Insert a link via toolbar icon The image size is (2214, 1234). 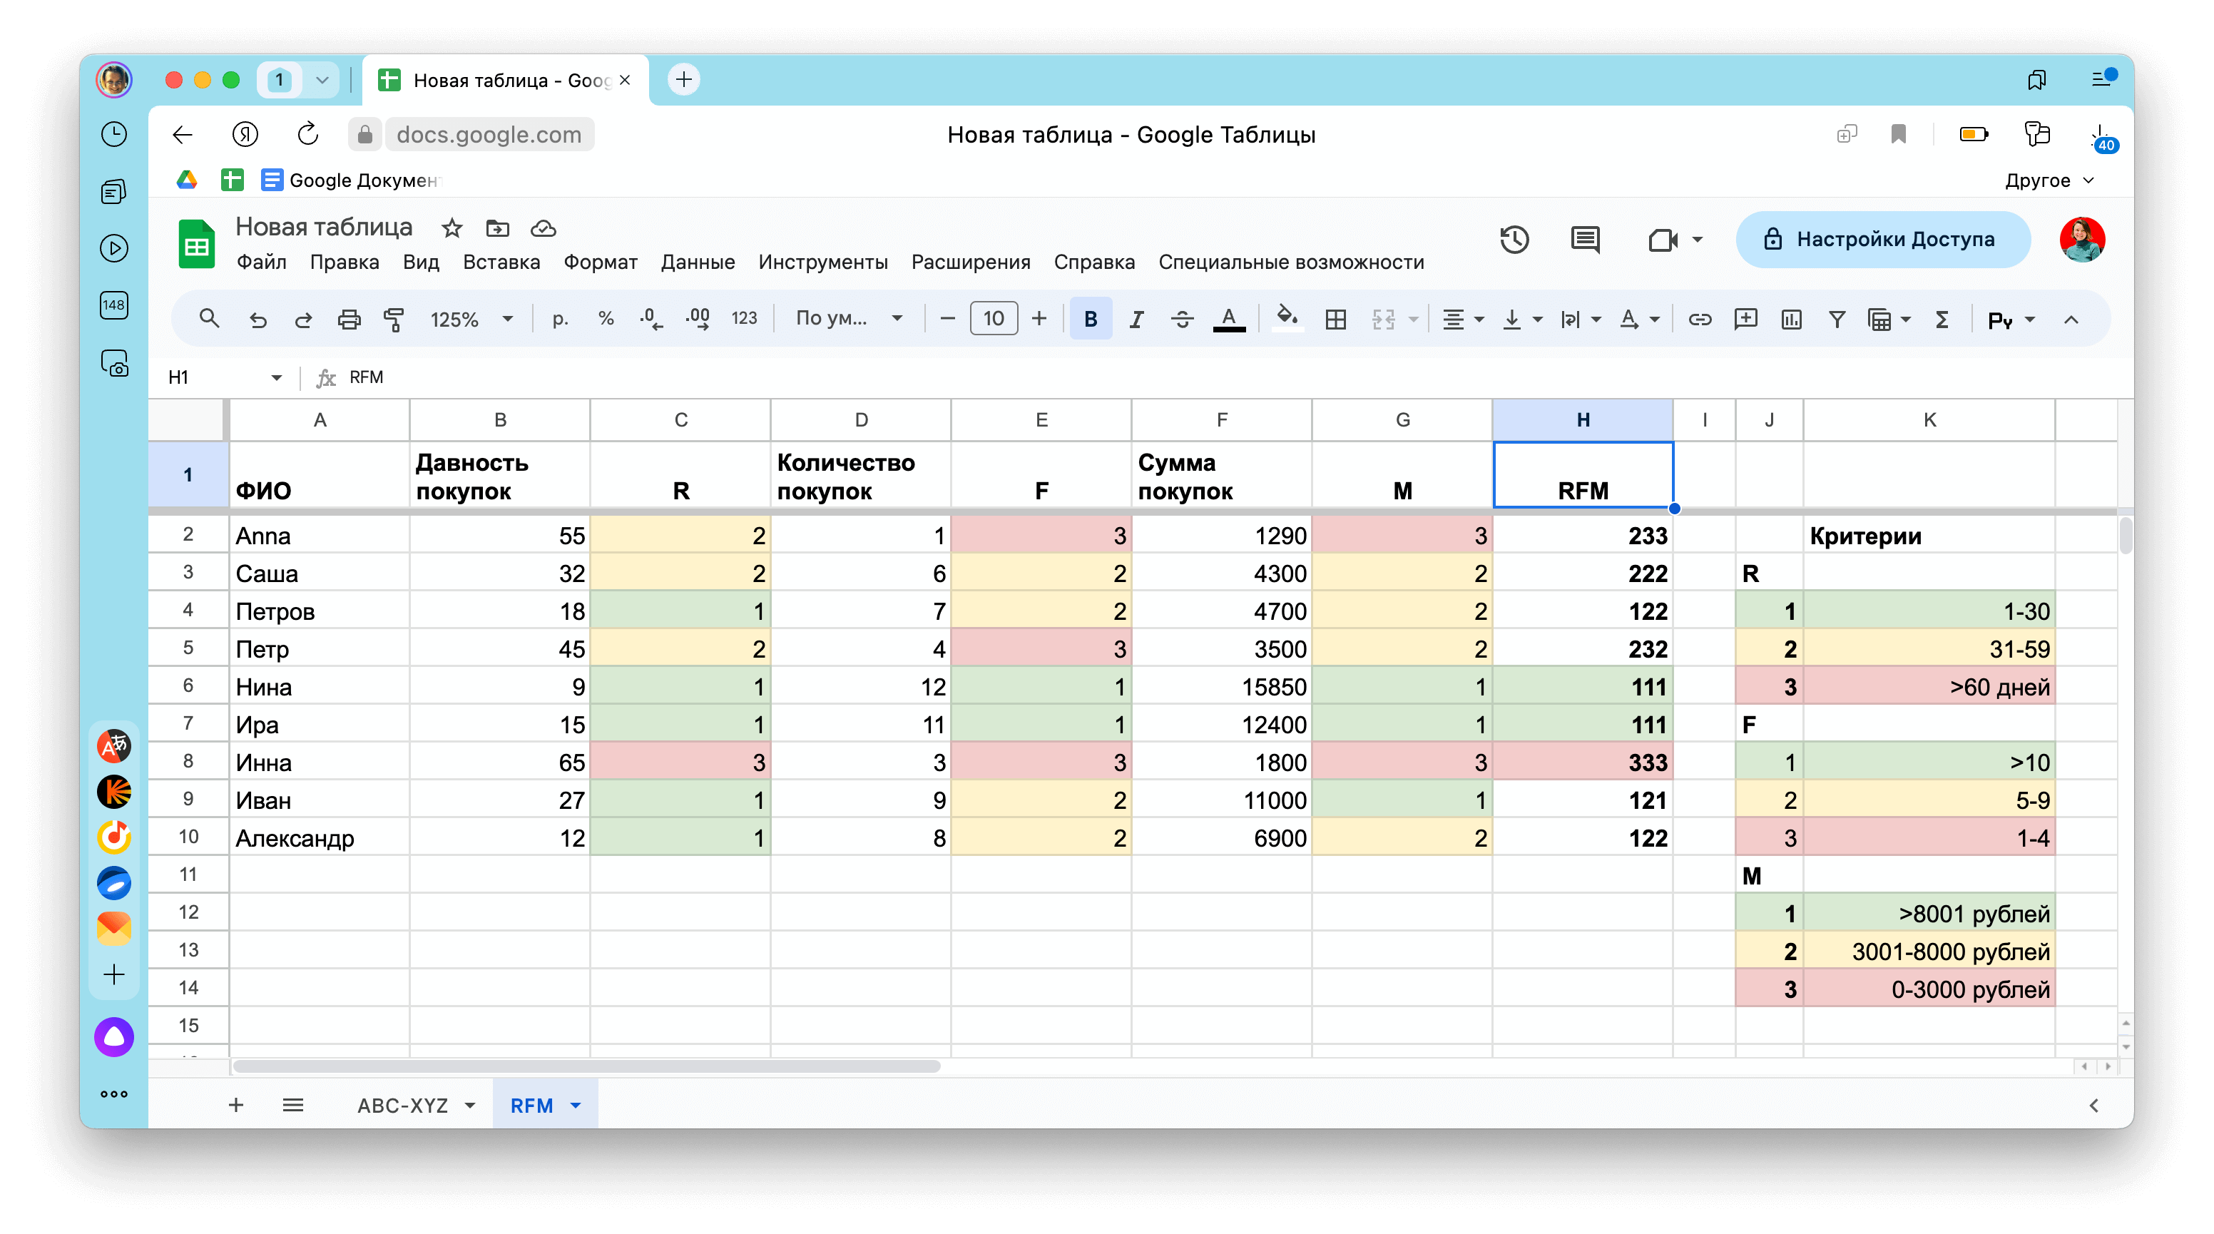point(1699,320)
